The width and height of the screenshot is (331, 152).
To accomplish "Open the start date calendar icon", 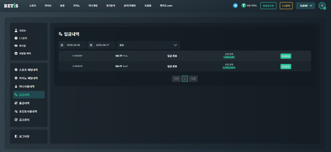I will [x=62, y=45].
